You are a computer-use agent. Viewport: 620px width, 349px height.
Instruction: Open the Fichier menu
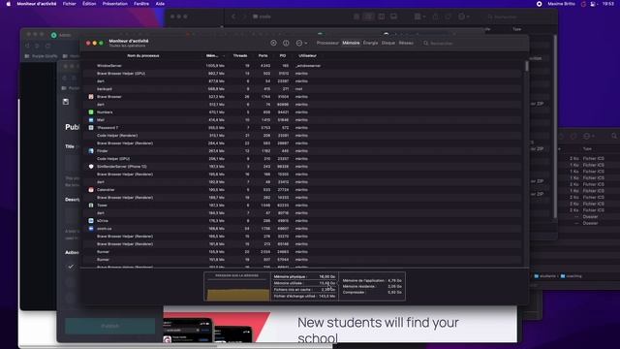[69, 4]
